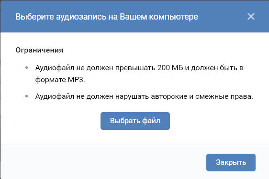Image resolution: width=269 pixels, height=179 pixels.
Task: Click the авторские и смежные права text
Action: click(x=202, y=96)
